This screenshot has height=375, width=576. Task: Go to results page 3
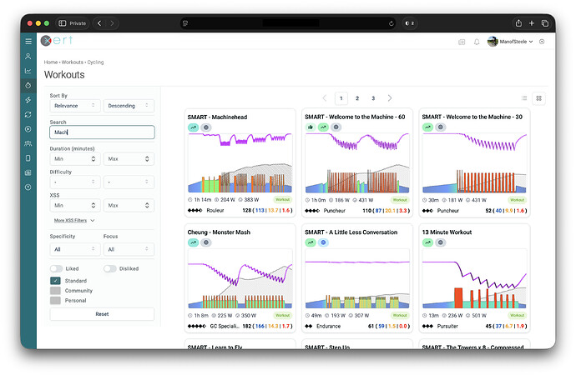pos(373,98)
